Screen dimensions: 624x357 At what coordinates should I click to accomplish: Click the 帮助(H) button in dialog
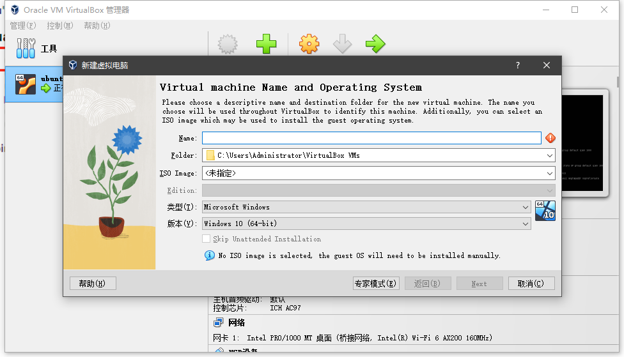(x=93, y=284)
